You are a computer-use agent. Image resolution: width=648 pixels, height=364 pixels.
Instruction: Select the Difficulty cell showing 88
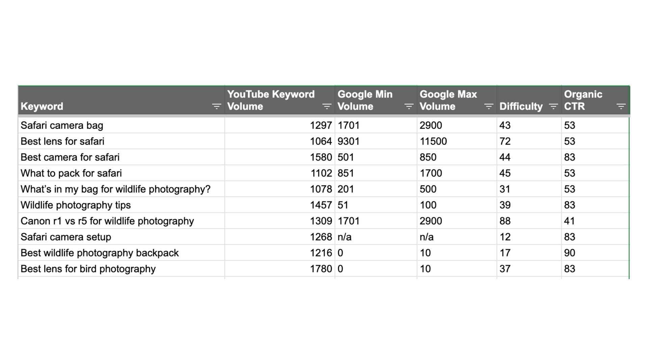(x=505, y=221)
